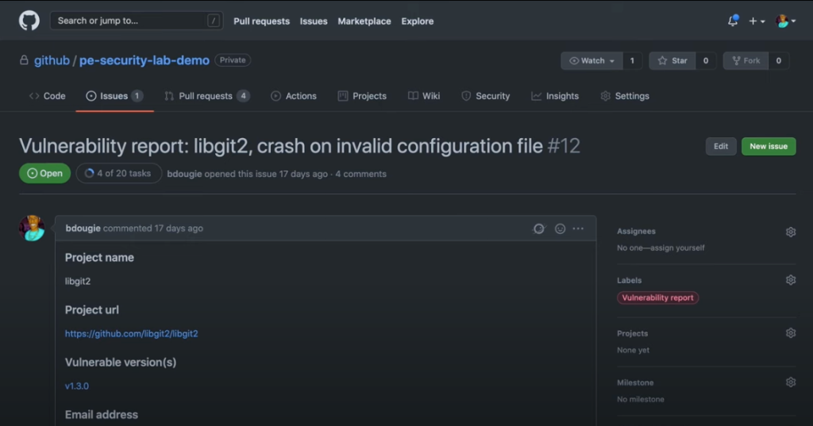813x426 pixels.
Task: Click the green New issue button
Action: 768,146
